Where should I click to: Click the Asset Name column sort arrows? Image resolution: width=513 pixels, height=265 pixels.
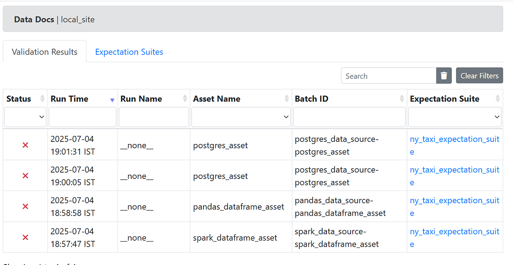coord(286,98)
